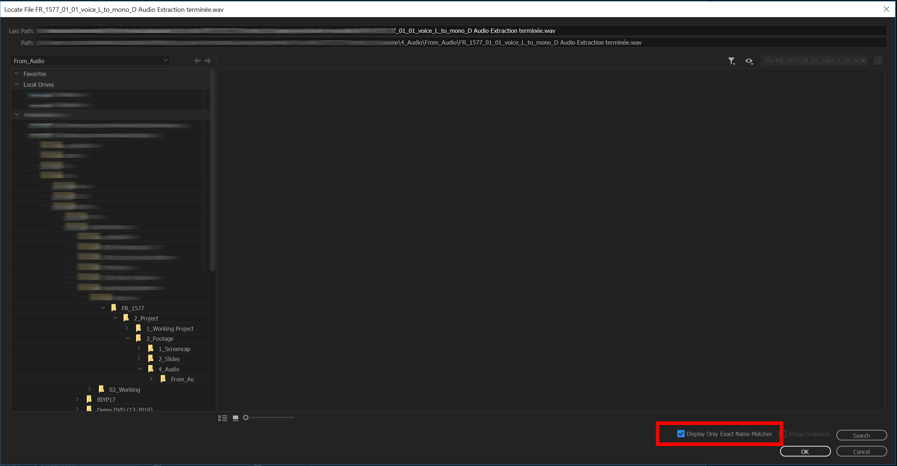The width and height of the screenshot is (897, 466).
Task: Click the grid view icon at bottom
Action: (x=235, y=418)
